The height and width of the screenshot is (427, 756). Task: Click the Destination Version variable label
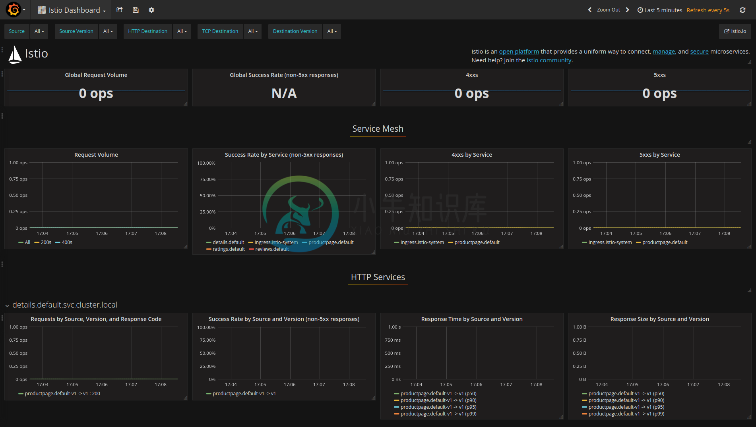coord(295,31)
